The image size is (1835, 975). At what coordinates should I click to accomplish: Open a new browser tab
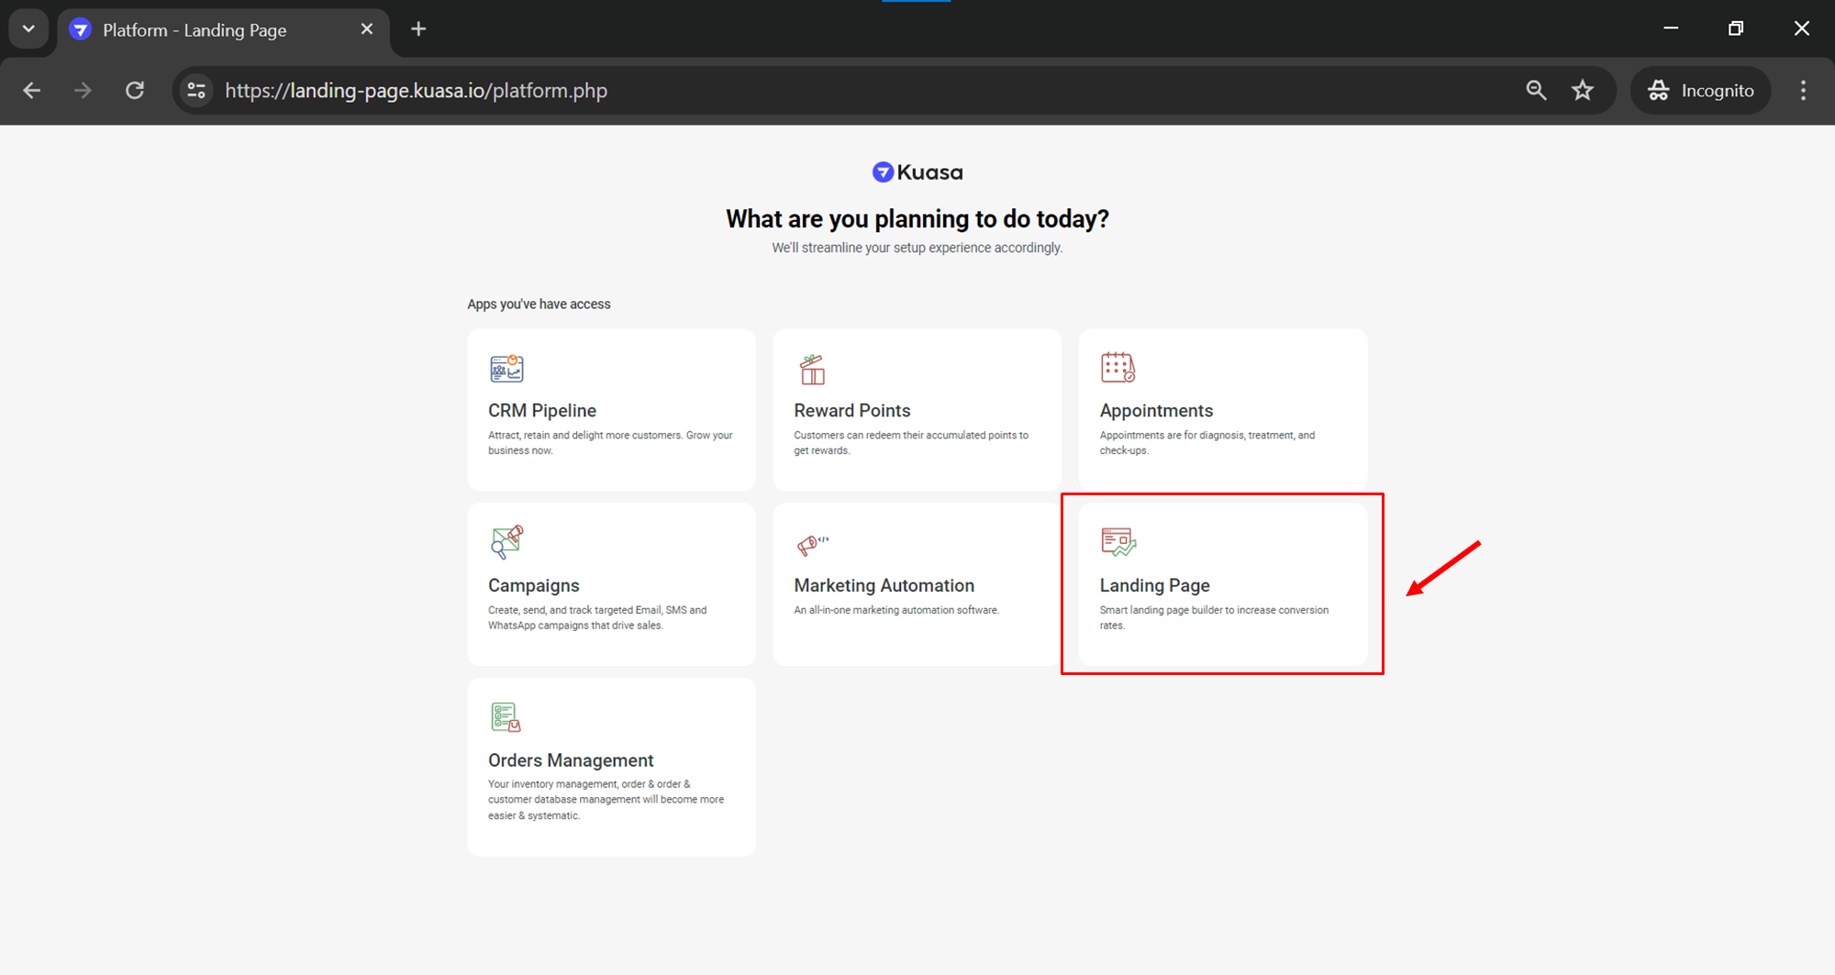point(418,29)
